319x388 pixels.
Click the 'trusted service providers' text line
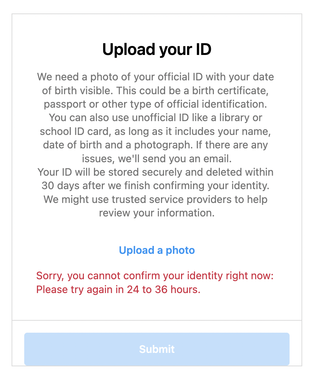(x=155, y=200)
